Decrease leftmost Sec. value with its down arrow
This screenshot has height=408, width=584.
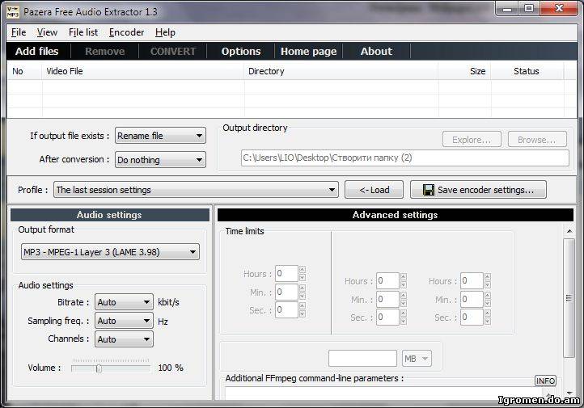[x=303, y=314]
